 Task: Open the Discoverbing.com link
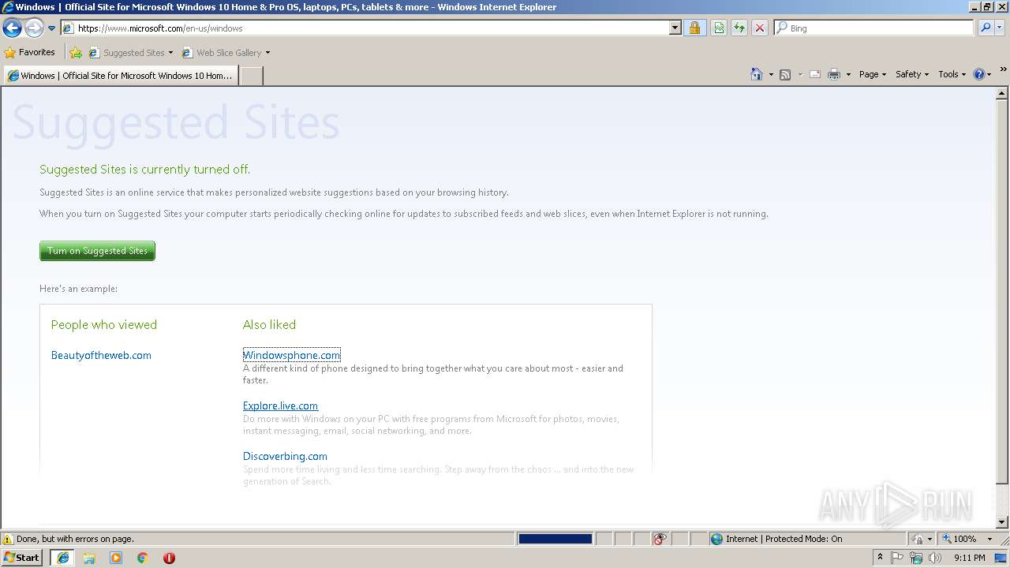coord(285,456)
